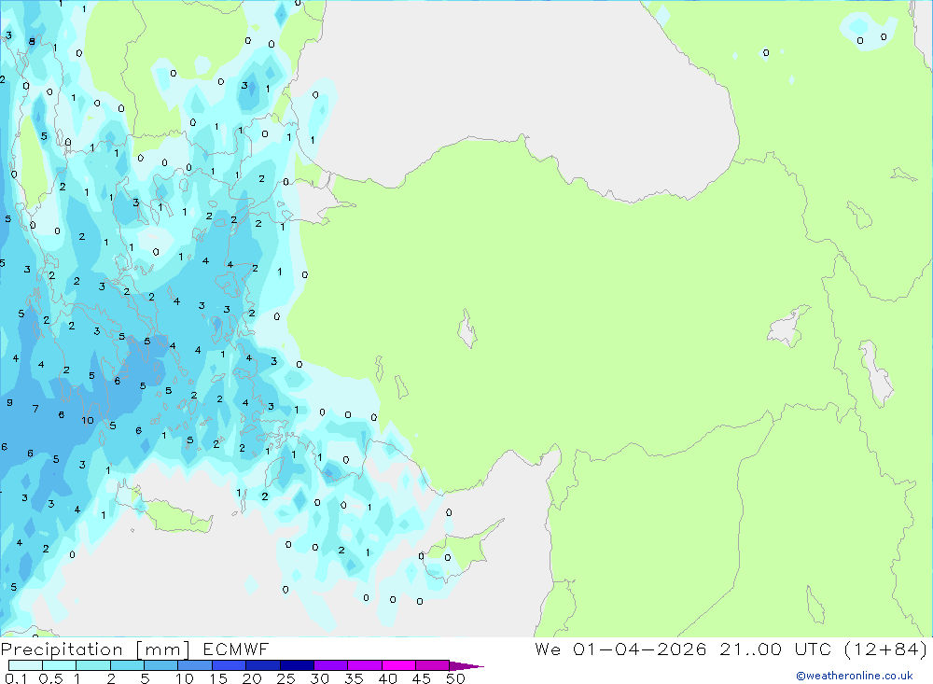
Task: Pick the 40–45 mm magenta legend swatch
Action: pos(398,665)
